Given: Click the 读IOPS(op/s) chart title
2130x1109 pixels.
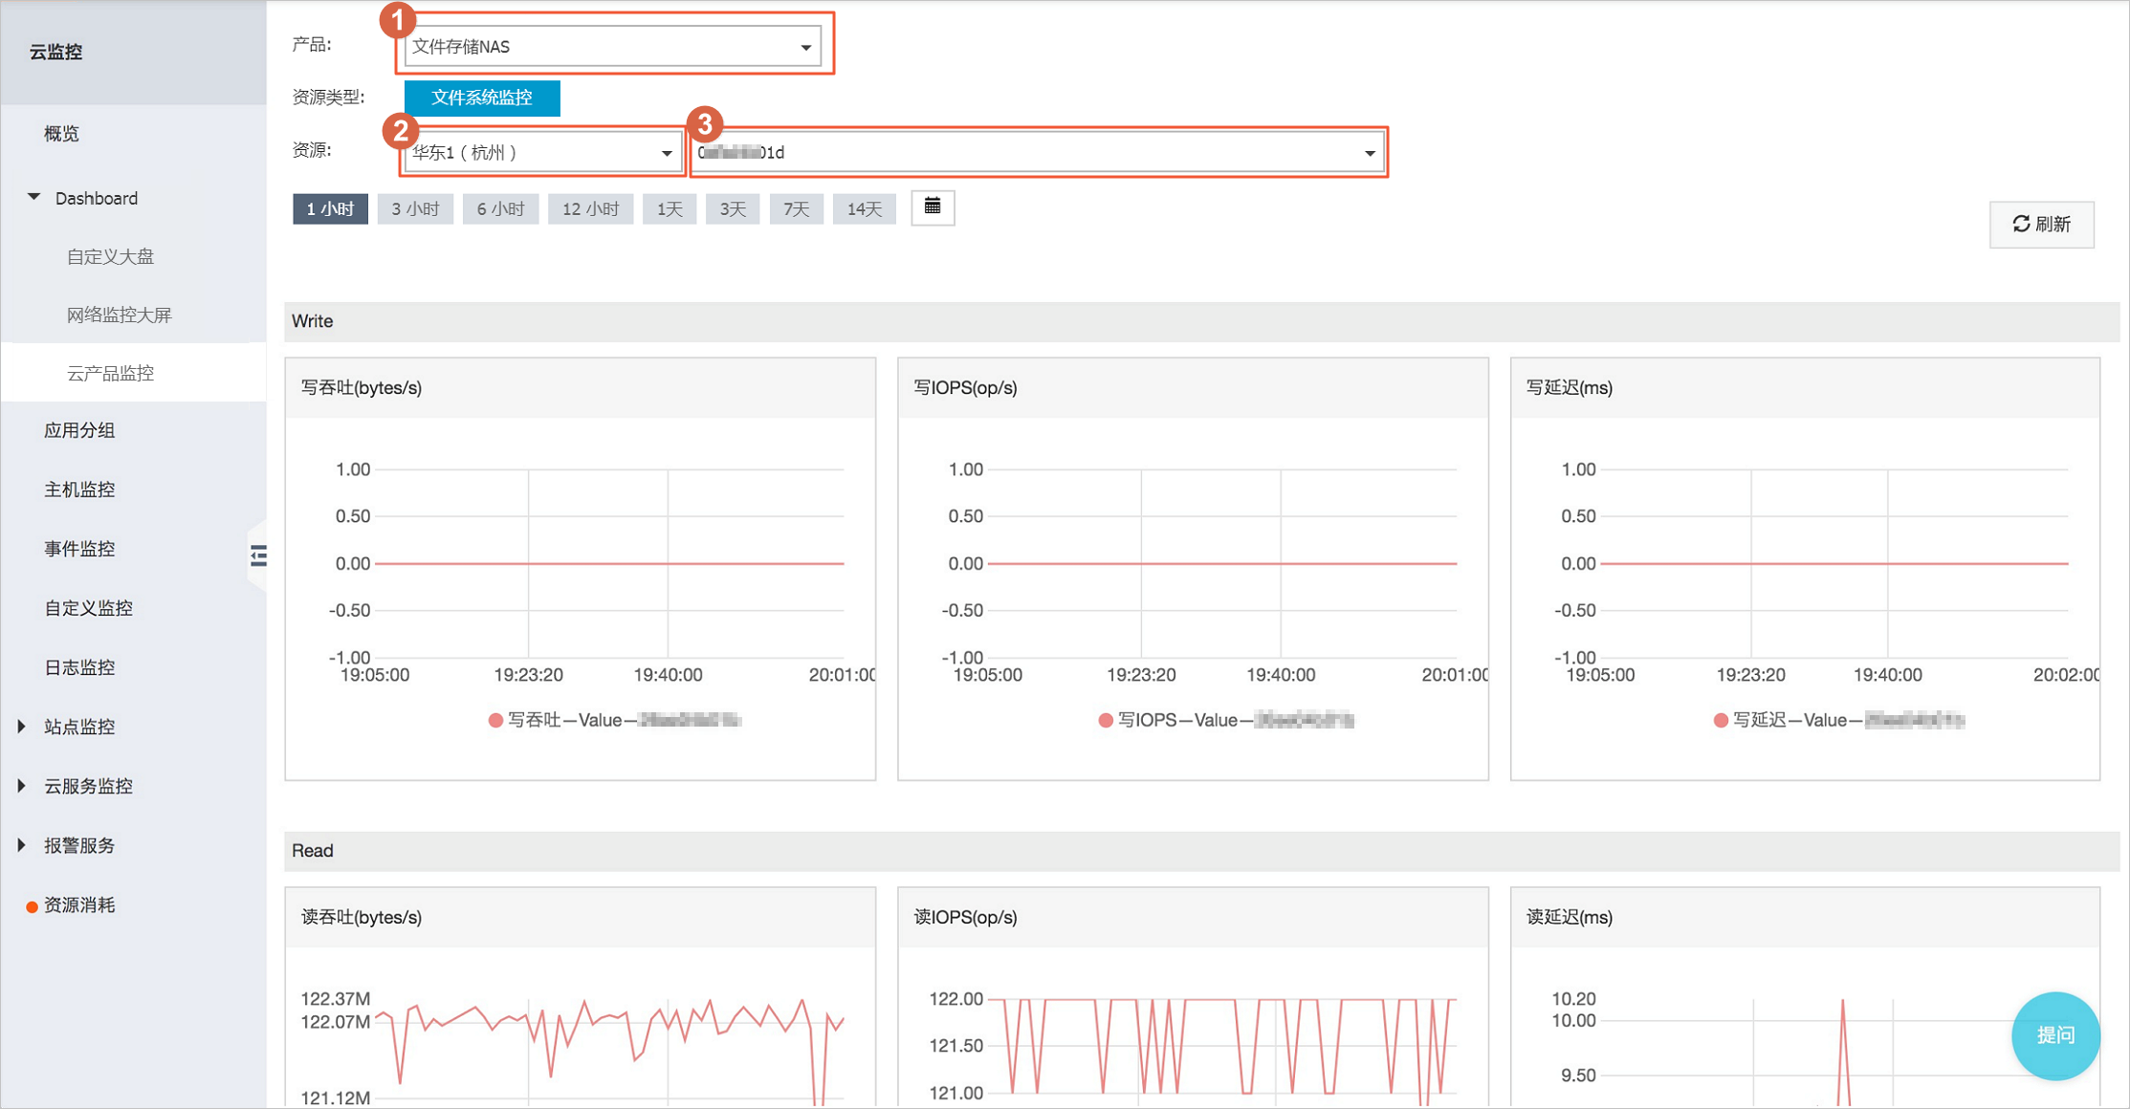Looking at the screenshot, I should coord(965,917).
